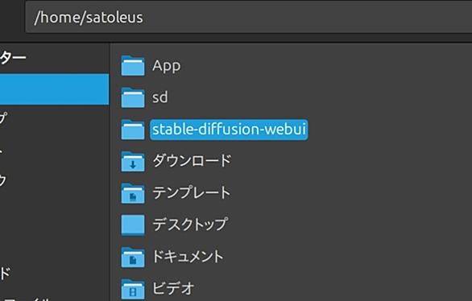Select the ビデオ folder icon
The height and width of the screenshot is (301, 472).
133,289
